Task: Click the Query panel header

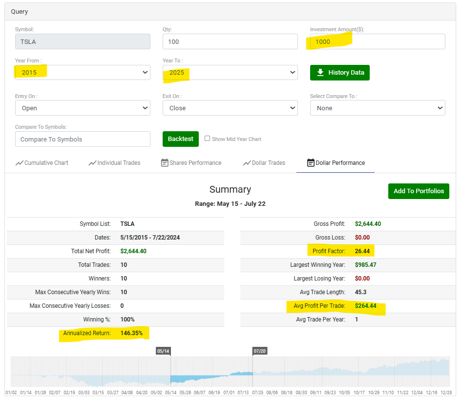Action: pyautogui.click(x=230, y=12)
